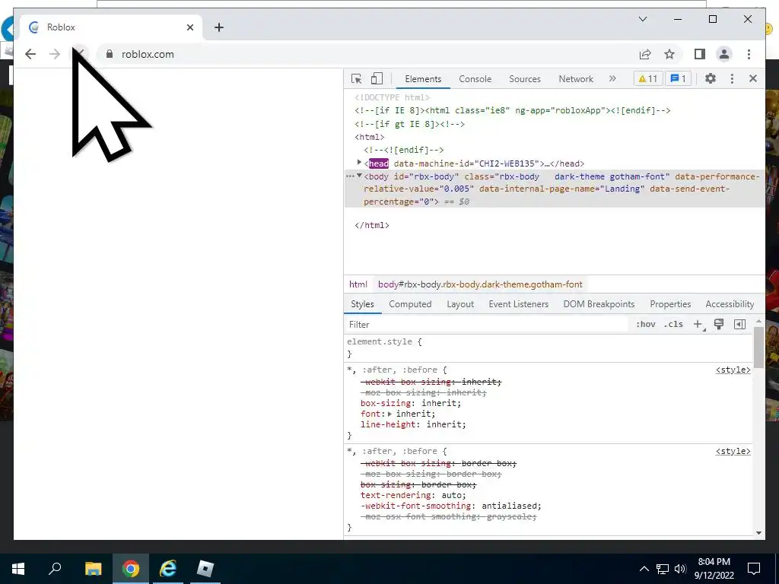
Task: Click the lock site info icon
Action: click(110, 54)
